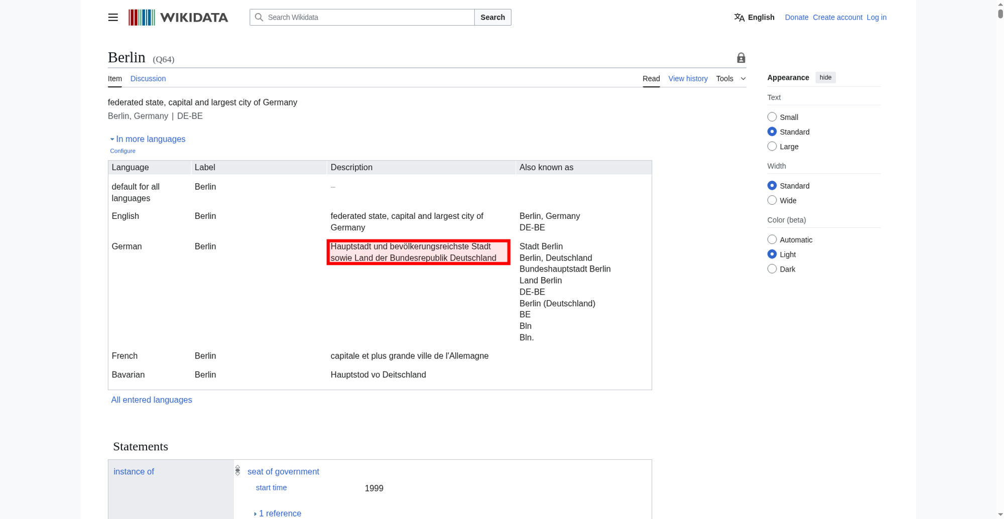The height and width of the screenshot is (519, 1004).
Task: Collapse the In more languages section
Action: point(148,139)
